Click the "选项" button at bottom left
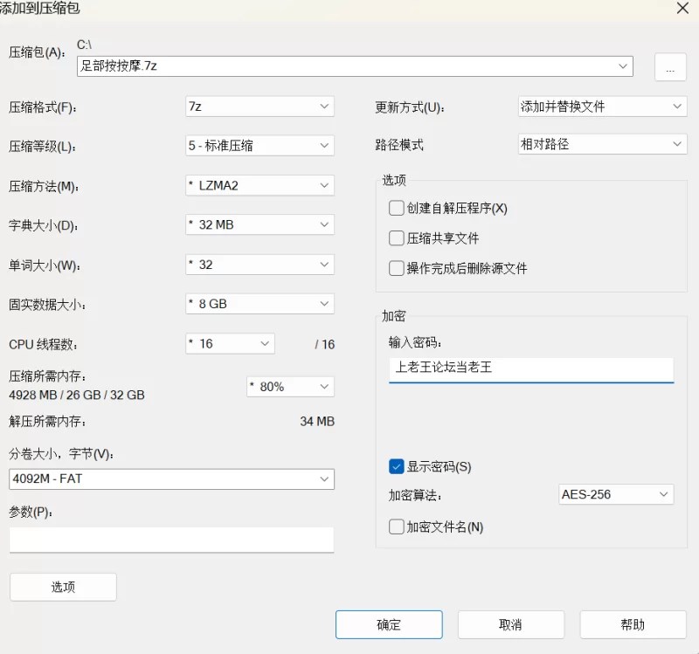 63,587
